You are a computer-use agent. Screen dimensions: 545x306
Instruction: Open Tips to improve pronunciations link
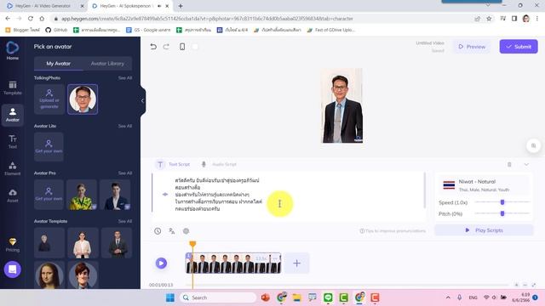point(393,230)
